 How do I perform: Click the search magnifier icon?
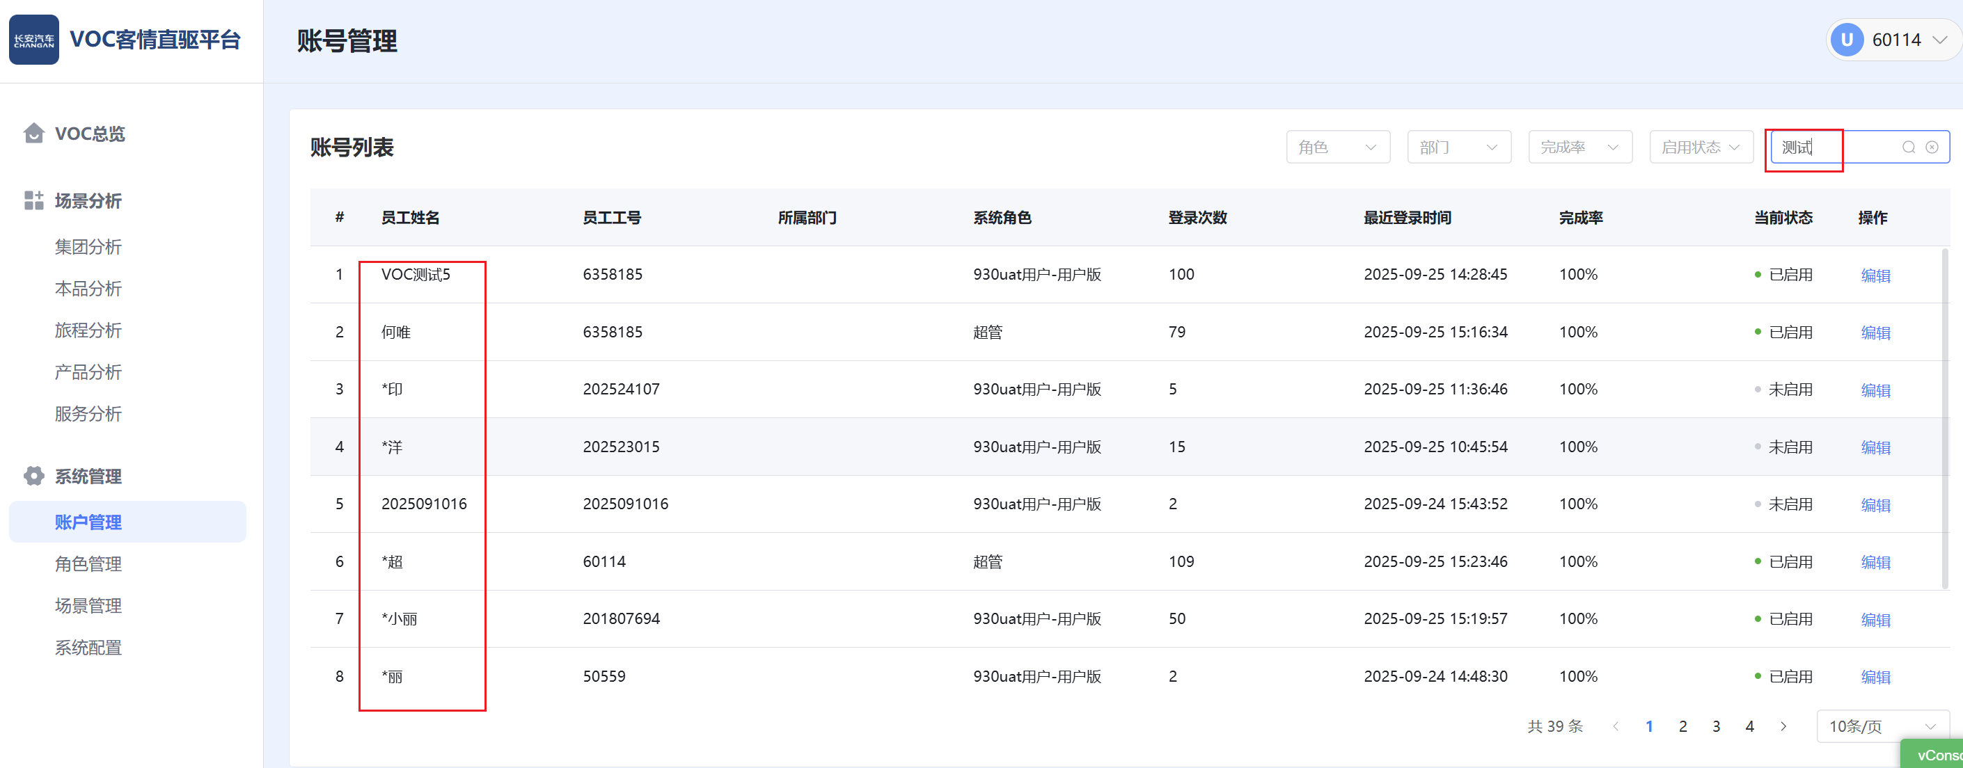[x=1908, y=147]
